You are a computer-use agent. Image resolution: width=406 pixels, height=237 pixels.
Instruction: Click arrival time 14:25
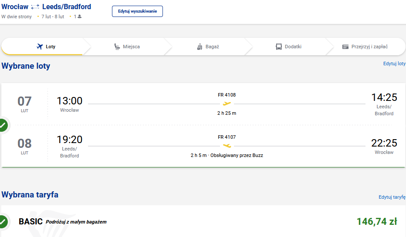pos(384,97)
